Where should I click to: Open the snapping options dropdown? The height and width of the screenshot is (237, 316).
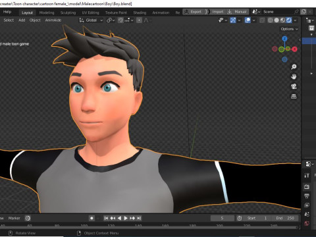[129, 20]
